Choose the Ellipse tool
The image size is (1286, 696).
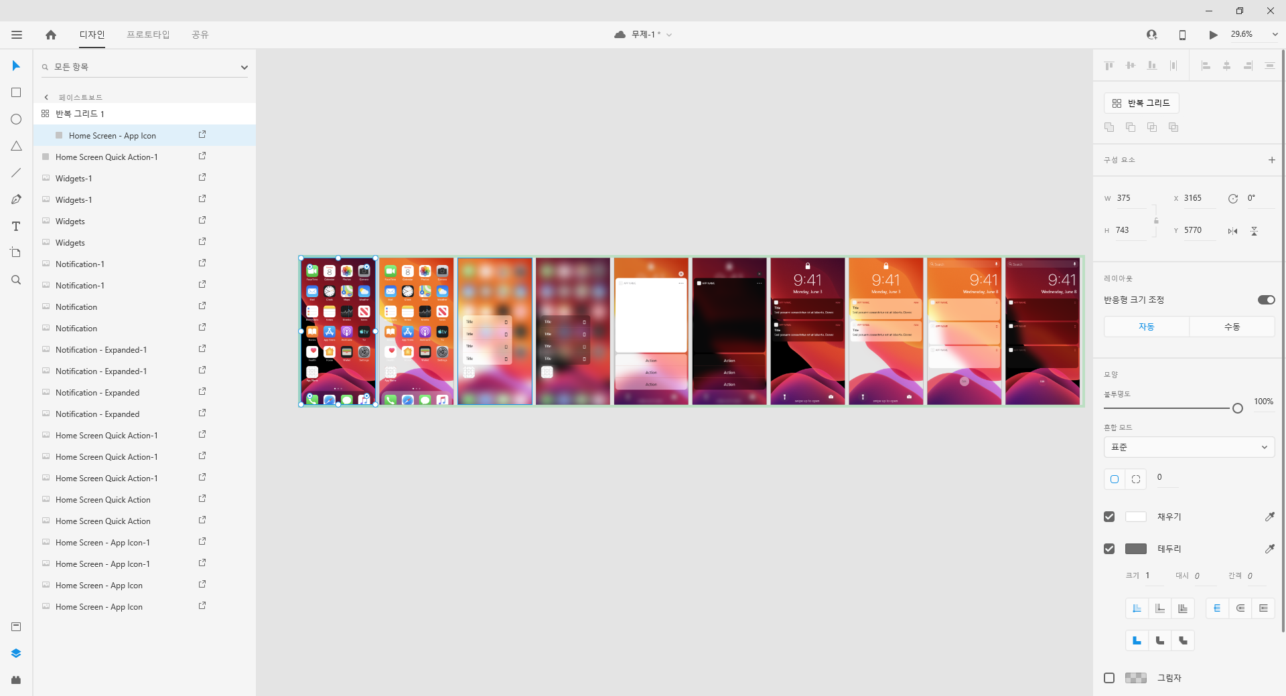point(16,119)
